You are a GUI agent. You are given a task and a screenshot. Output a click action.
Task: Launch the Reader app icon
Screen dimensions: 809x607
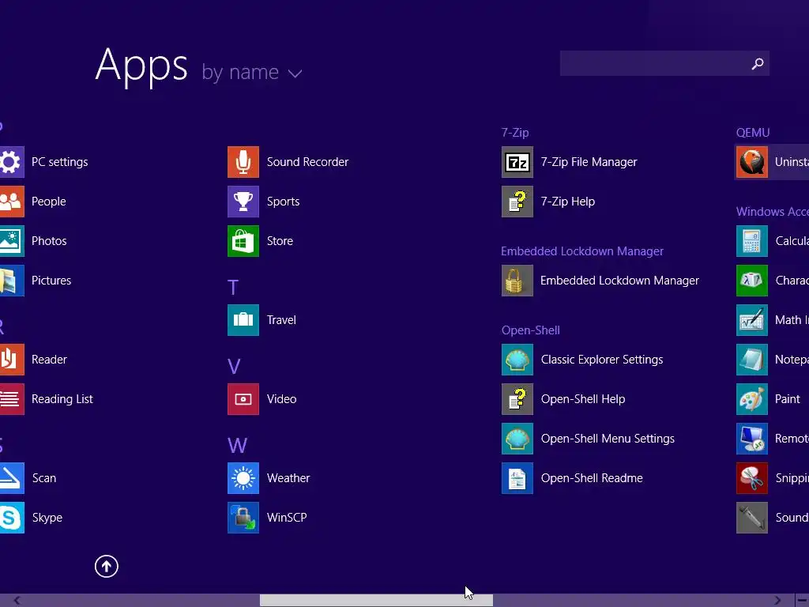11,360
